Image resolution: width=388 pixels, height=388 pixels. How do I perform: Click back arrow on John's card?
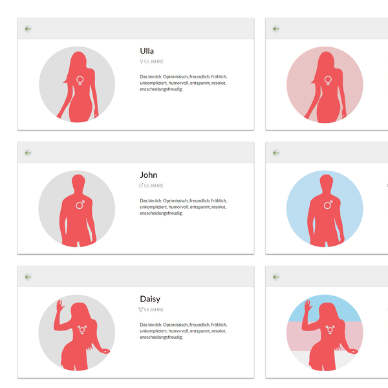tap(28, 153)
